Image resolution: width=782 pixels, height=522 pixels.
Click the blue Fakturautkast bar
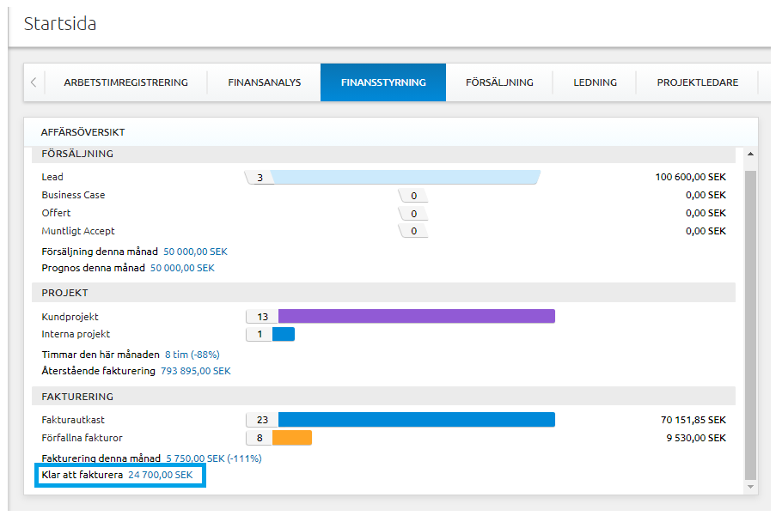click(x=417, y=420)
